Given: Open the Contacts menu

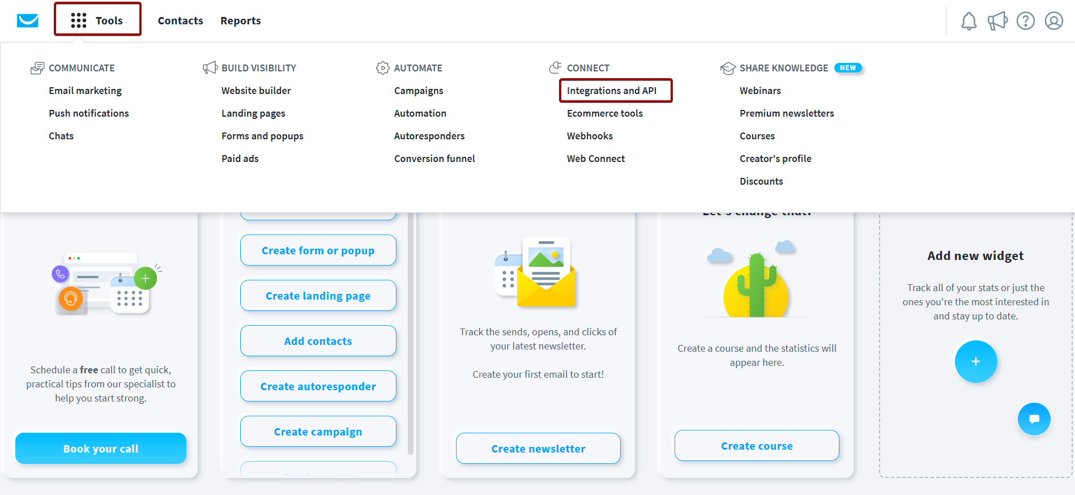Looking at the screenshot, I should 180,21.
